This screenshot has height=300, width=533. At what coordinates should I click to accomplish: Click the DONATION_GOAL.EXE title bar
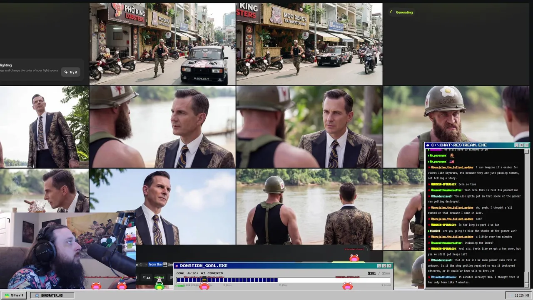click(283, 265)
